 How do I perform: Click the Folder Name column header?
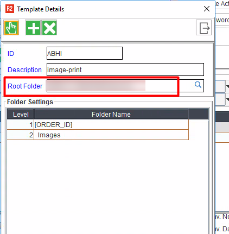111,114
